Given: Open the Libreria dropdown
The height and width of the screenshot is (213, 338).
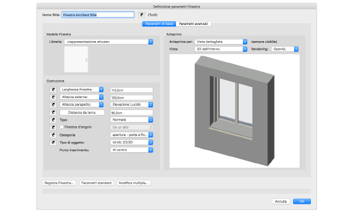Looking at the screenshot, I should click(x=109, y=42).
